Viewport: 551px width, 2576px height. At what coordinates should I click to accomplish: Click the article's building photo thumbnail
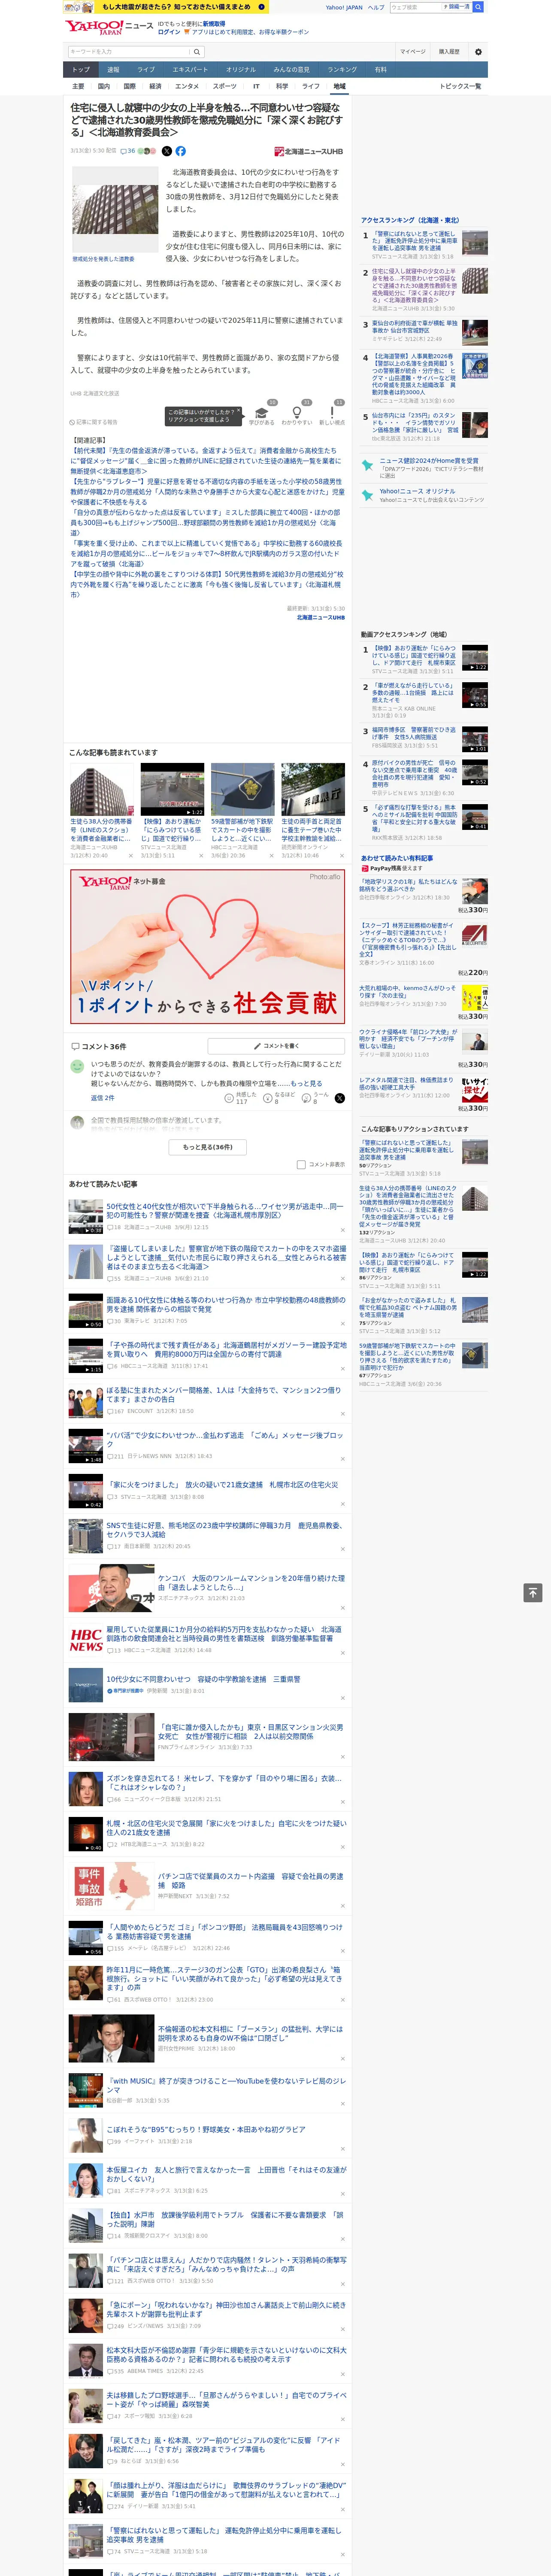115,209
